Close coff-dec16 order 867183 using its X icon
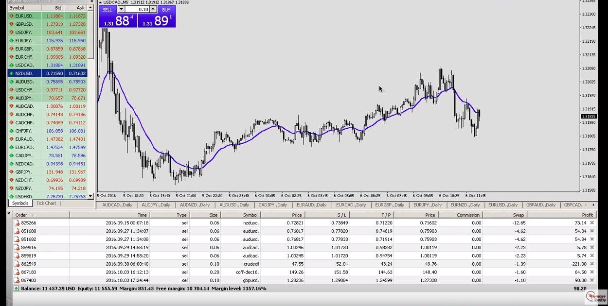Viewport: 608px width, 306px height. tap(591, 272)
